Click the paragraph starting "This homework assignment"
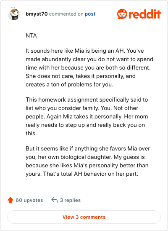The width and height of the screenshot is (168, 231). tap(87, 116)
